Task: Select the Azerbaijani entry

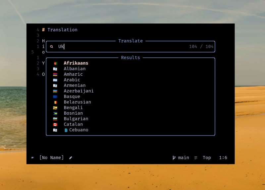Action: click(x=79, y=91)
